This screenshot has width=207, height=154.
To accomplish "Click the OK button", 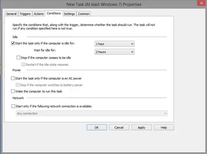I will (97, 127).
